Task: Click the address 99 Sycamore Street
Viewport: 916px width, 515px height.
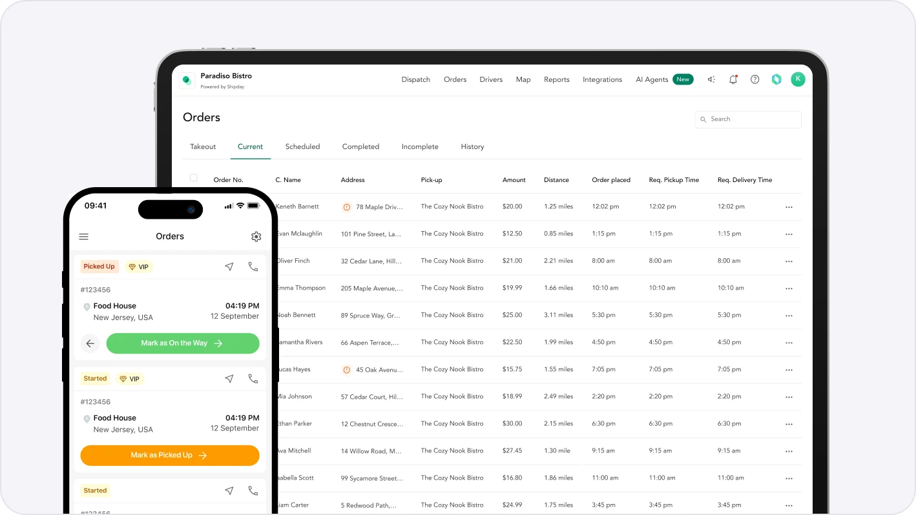Action: pyautogui.click(x=372, y=478)
